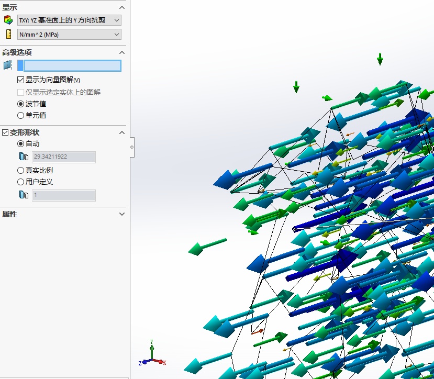Uncheck 显示为向量图解 checkbox

point(21,80)
